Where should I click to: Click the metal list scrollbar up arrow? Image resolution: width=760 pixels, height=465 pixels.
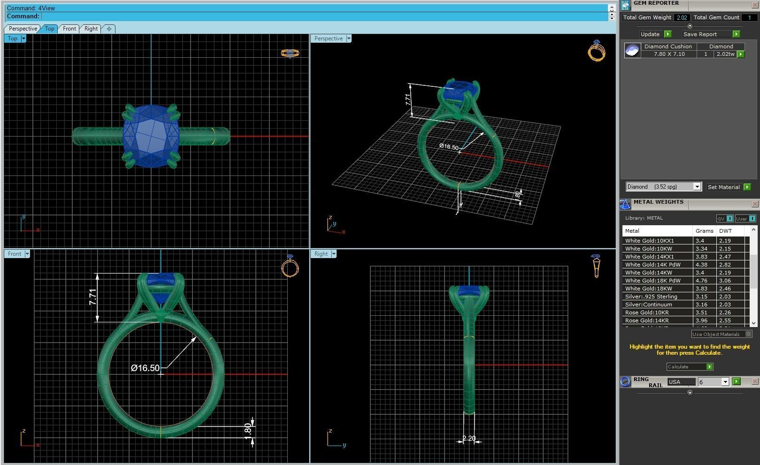point(753,229)
